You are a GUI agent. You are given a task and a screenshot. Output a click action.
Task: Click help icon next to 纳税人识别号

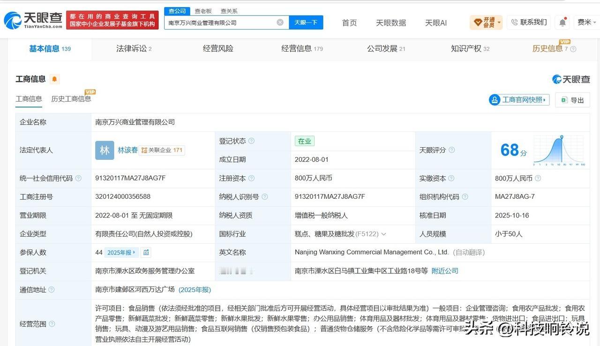(x=264, y=197)
